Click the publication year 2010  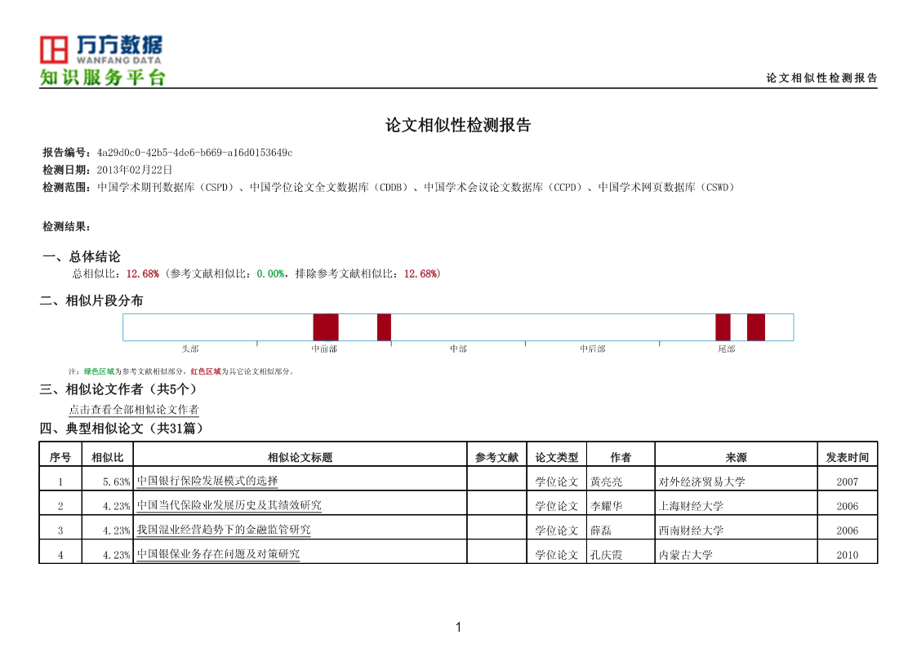point(848,556)
